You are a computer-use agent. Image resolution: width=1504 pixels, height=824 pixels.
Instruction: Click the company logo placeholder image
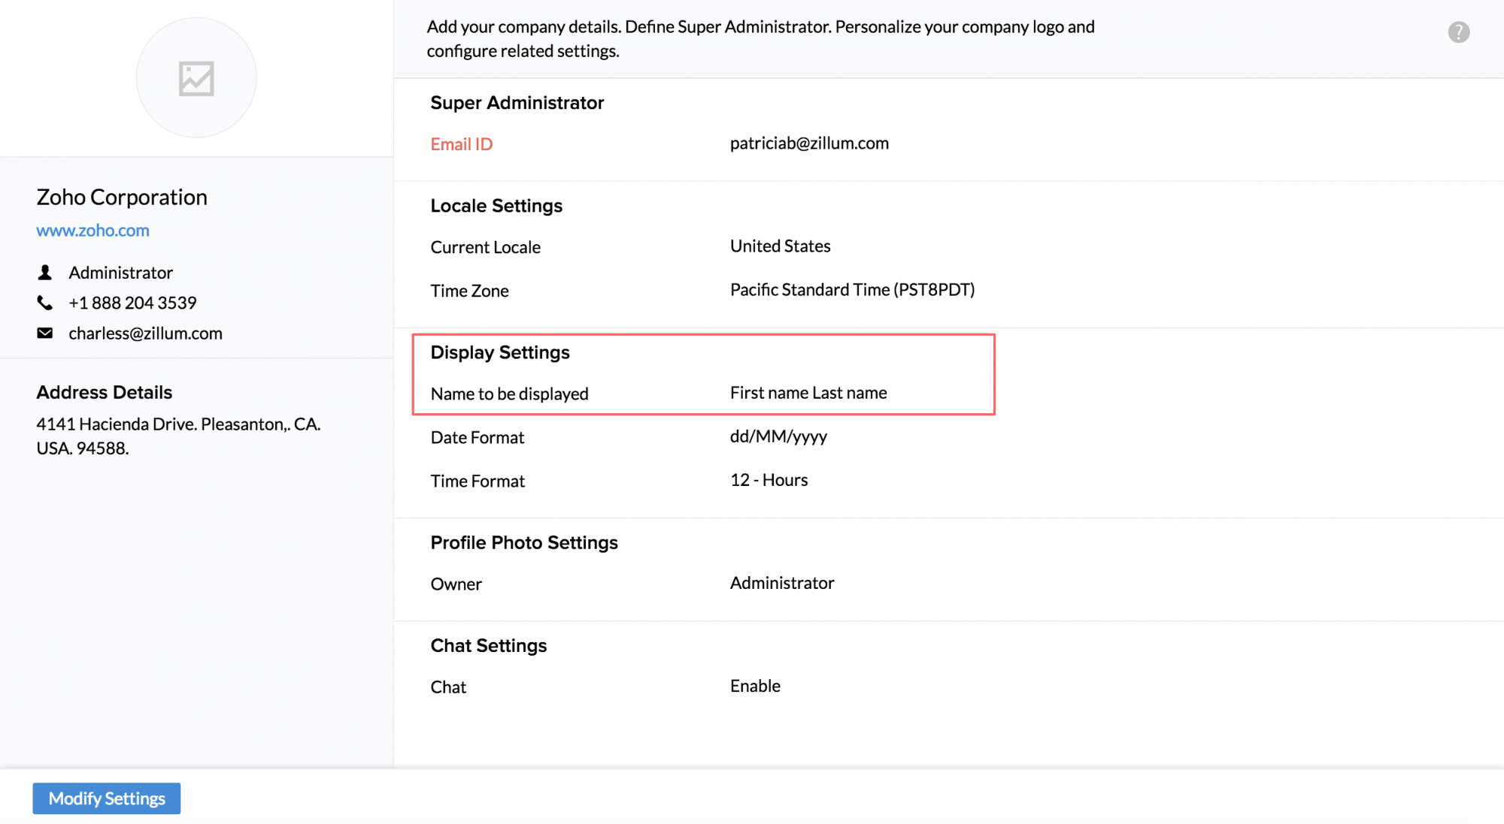pos(196,78)
